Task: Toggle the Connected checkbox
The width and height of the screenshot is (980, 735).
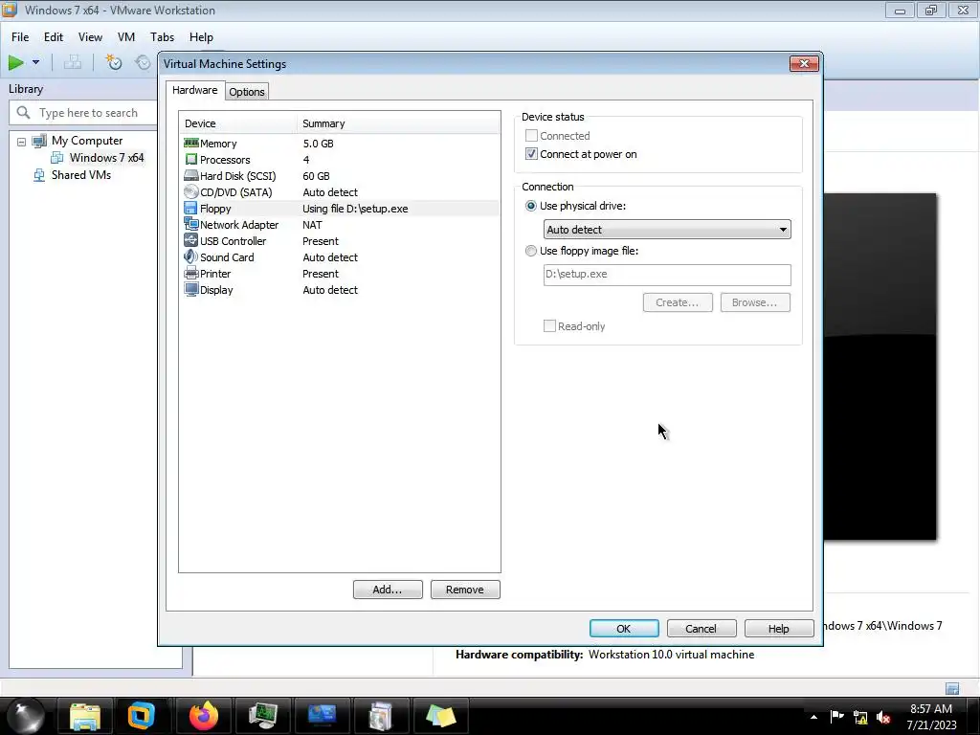Action: [531, 136]
